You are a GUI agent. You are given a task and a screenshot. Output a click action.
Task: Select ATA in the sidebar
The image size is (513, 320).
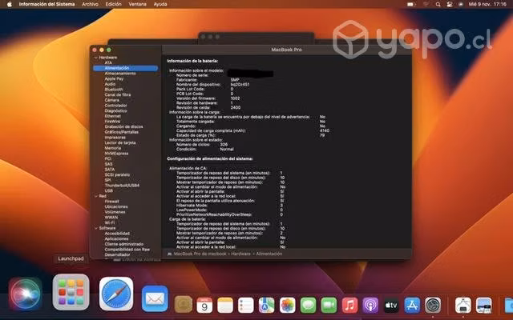tap(108, 62)
